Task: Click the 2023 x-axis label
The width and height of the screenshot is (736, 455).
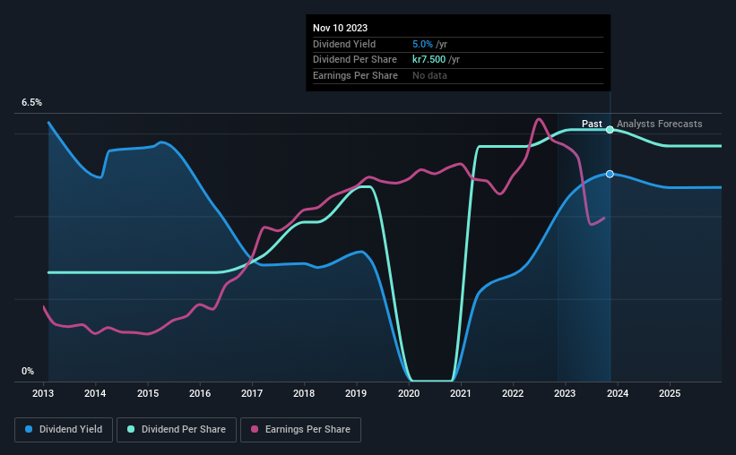Action: click(565, 393)
